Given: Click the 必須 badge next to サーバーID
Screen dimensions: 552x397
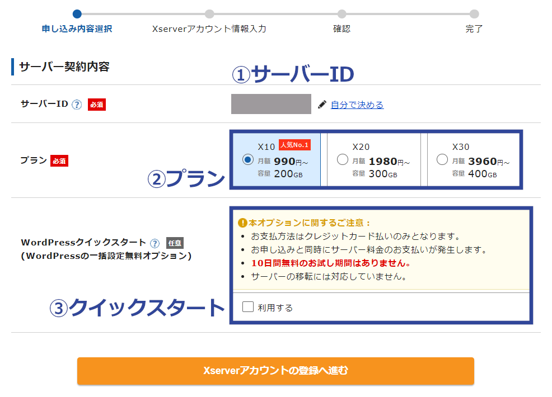Looking at the screenshot, I should click(96, 105).
